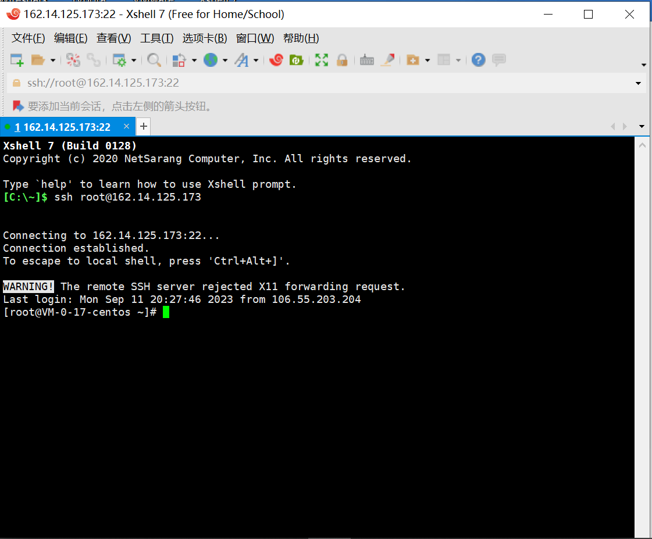Open the 工具(T) menu
652x539 pixels.
(157, 38)
